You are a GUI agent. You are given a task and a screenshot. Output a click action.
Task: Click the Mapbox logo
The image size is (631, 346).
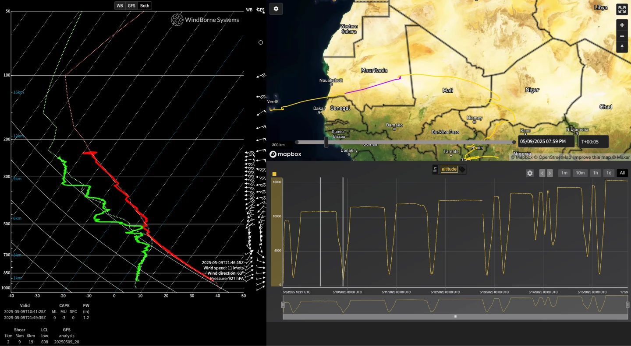[x=285, y=154]
